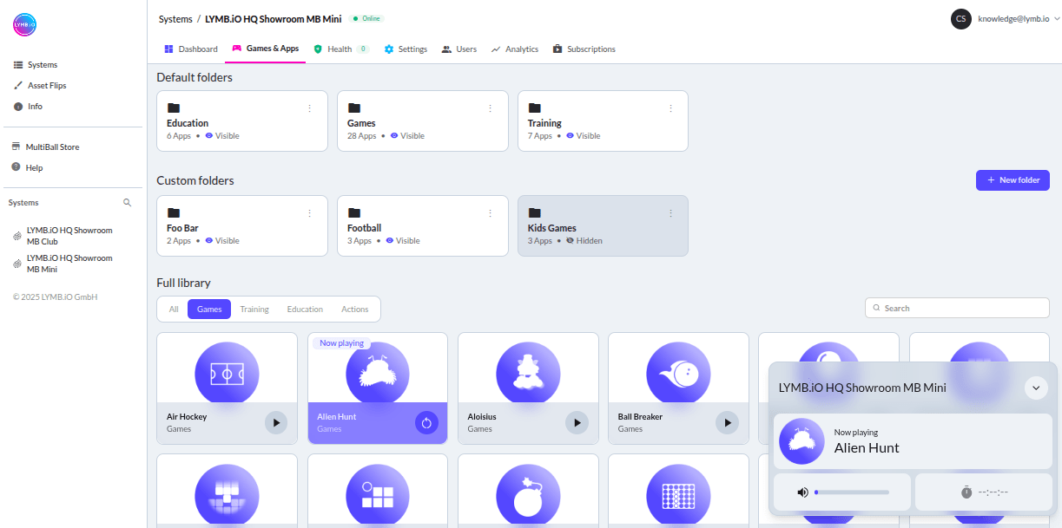
Task: Toggle visibility eye of the Games folder
Action: coord(394,136)
